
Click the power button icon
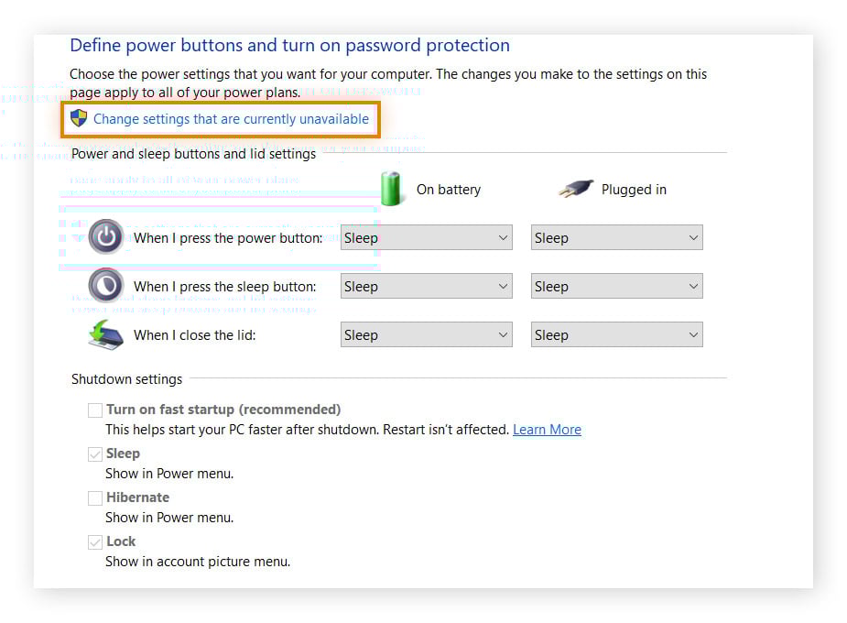pos(106,237)
